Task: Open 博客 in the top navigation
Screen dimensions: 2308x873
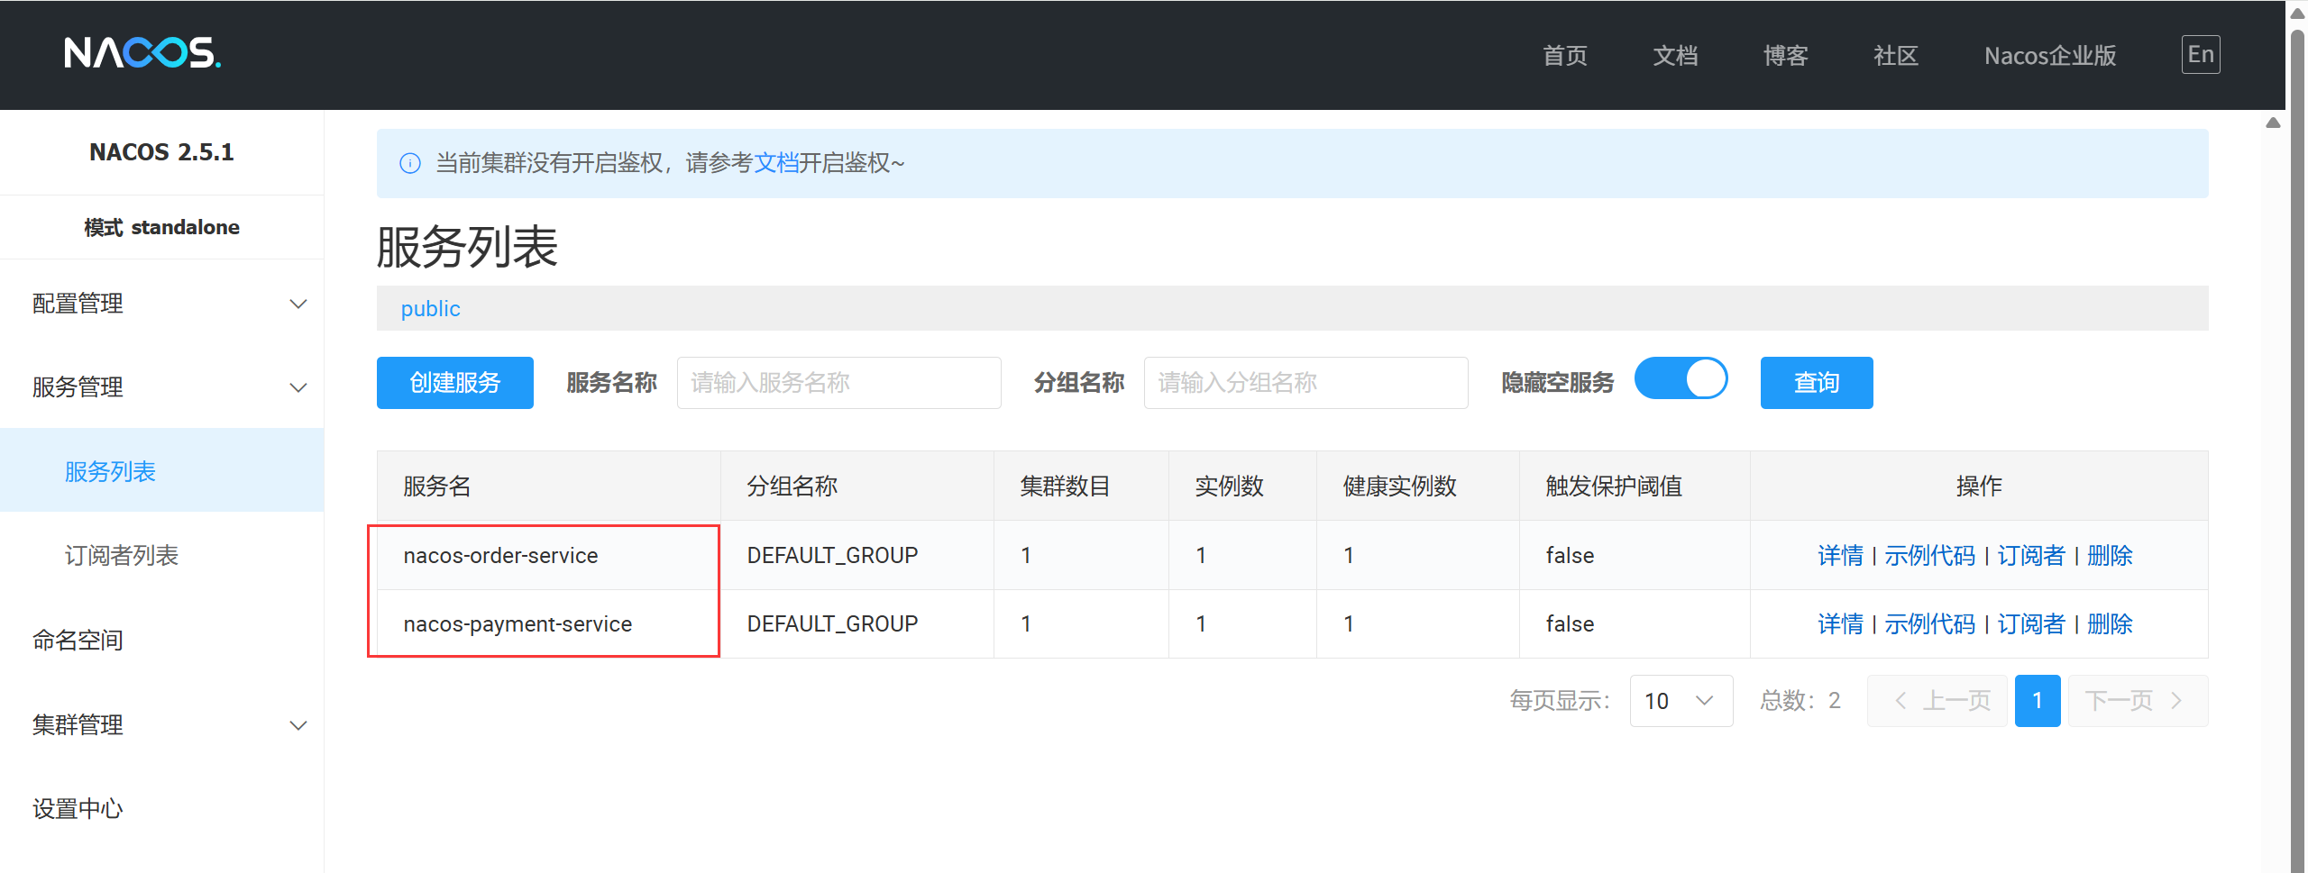Action: 1785,56
